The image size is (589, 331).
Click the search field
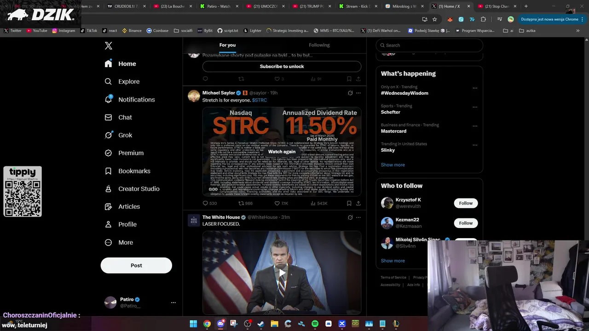429,45
